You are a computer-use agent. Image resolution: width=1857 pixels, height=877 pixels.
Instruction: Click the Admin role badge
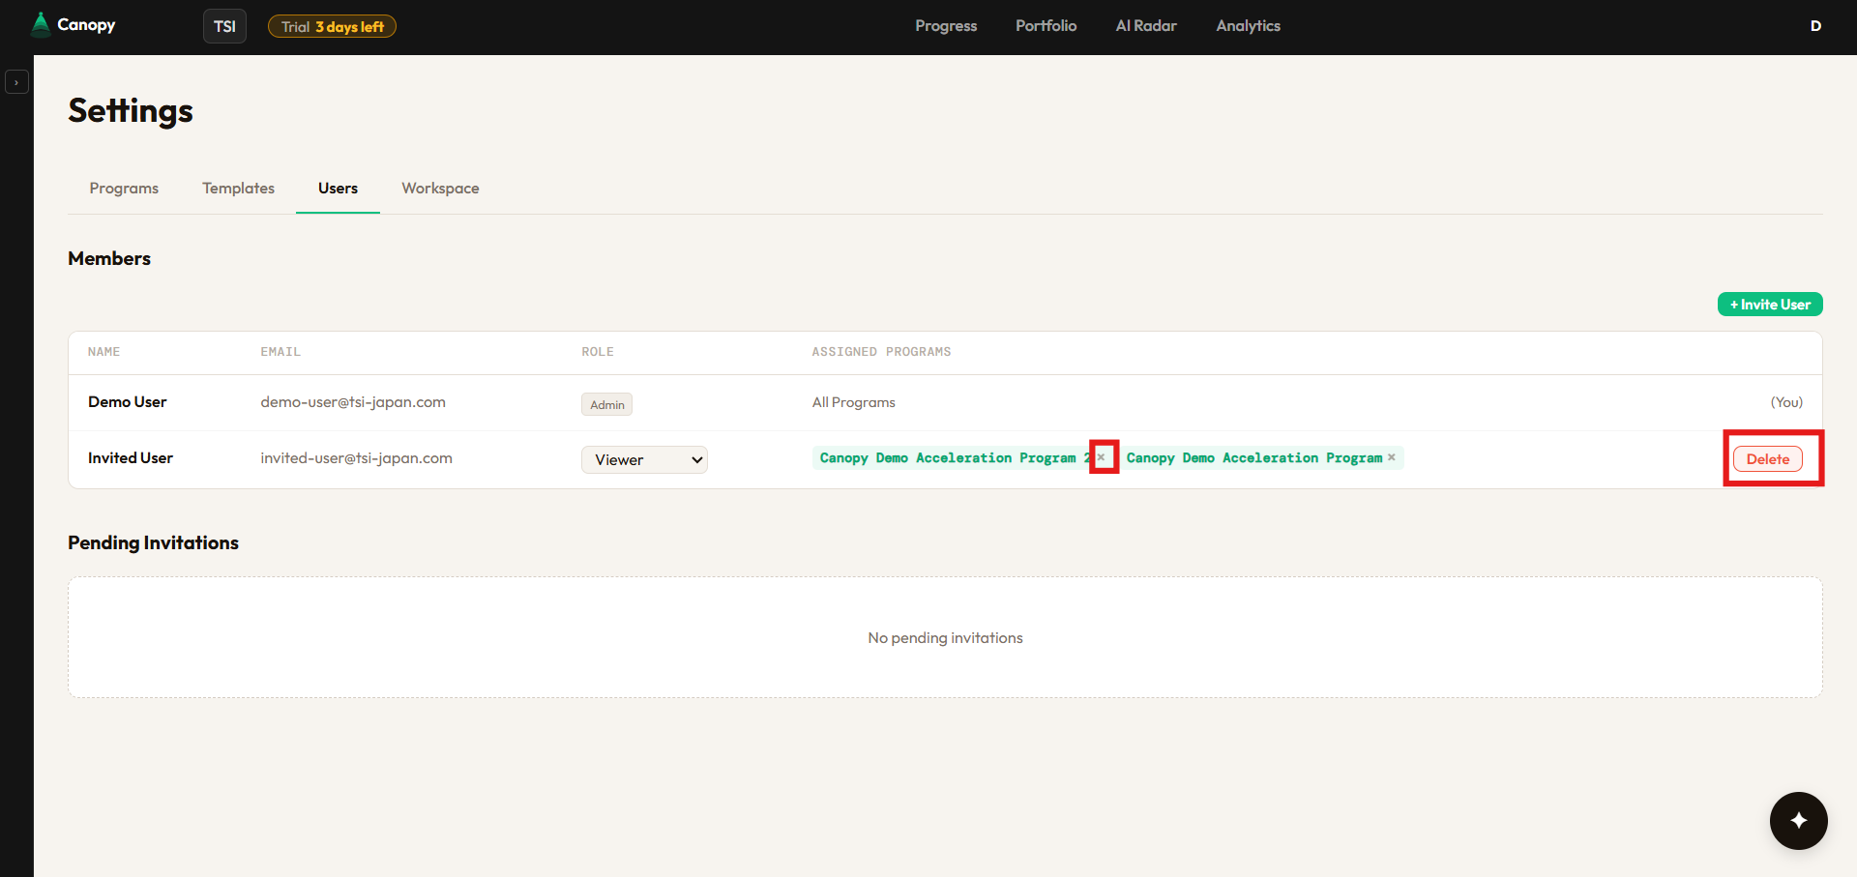(x=606, y=404)
